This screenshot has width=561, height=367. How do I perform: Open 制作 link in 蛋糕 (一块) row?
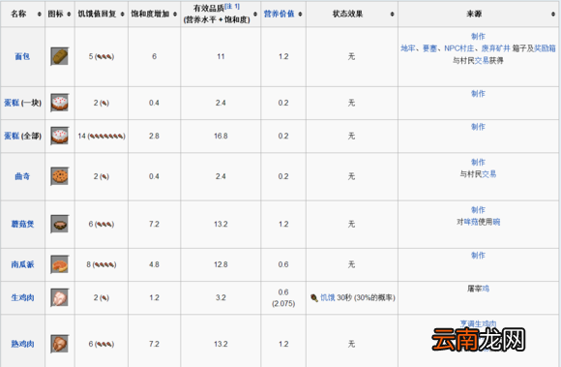tap(478, 94)
